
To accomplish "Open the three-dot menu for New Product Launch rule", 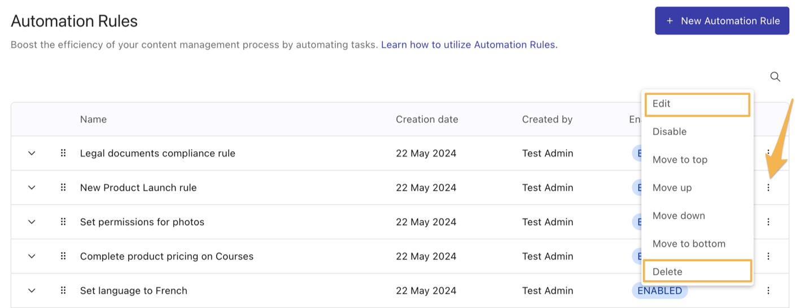I will [768, 188].
